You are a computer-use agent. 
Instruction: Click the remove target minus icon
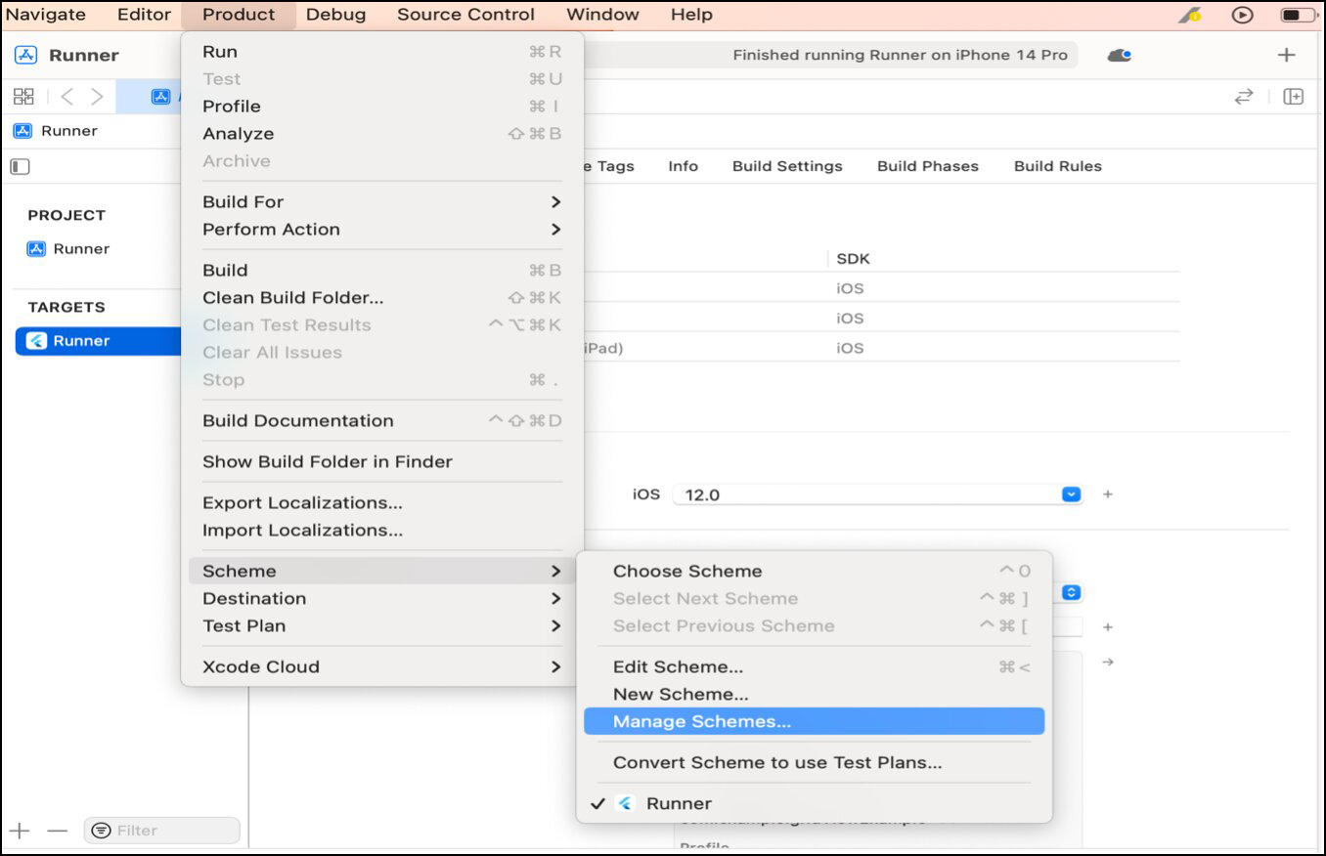click(x=58, y=831)
